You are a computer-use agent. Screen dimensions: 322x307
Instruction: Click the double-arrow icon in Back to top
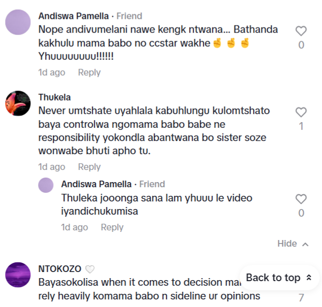pyautogui.click(x=309, y=278)
